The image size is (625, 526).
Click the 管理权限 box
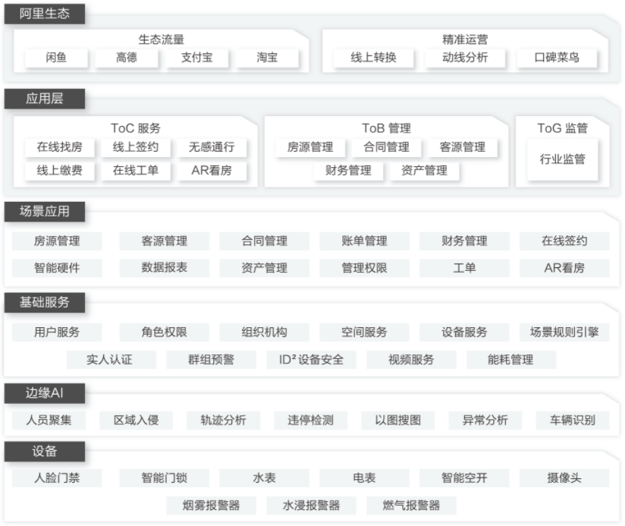coord(365,268)
